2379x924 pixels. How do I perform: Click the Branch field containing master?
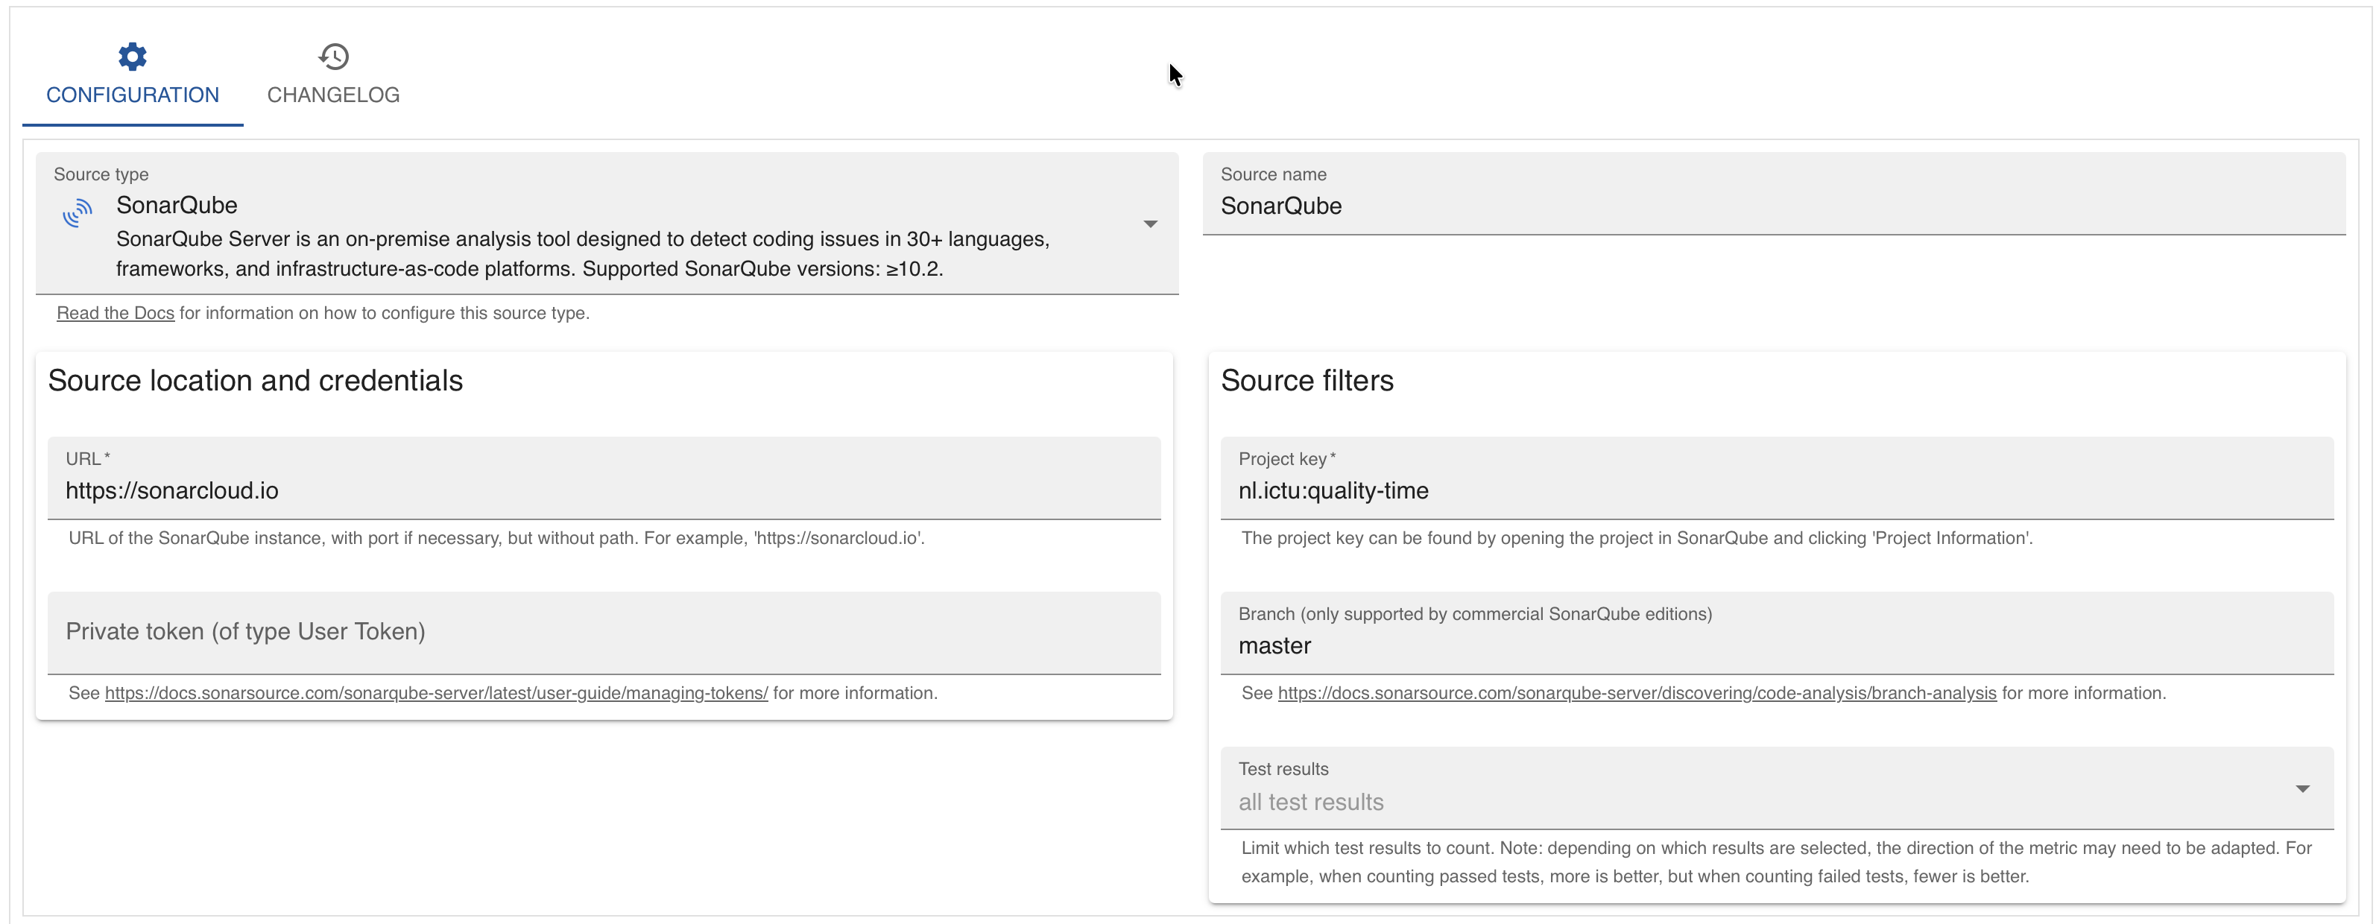[1777, 633]
